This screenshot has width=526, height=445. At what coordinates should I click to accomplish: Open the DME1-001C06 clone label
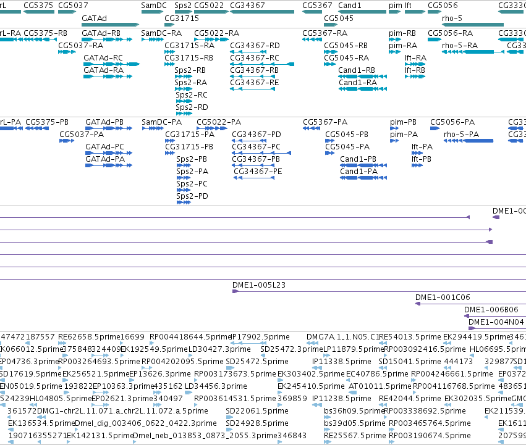click(x=443, y=297)
